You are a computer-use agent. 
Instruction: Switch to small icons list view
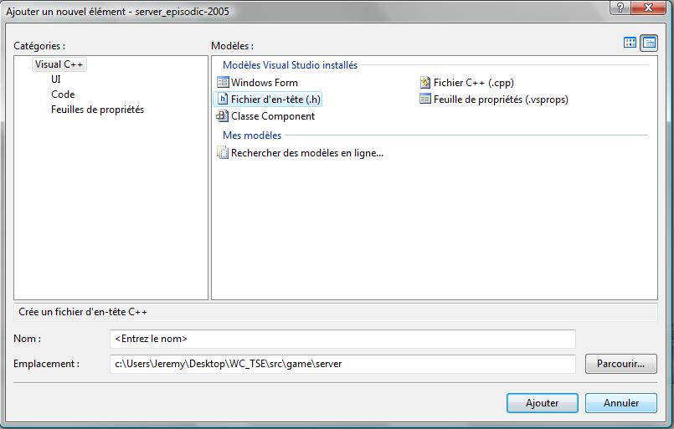click(x=649, y=43)
